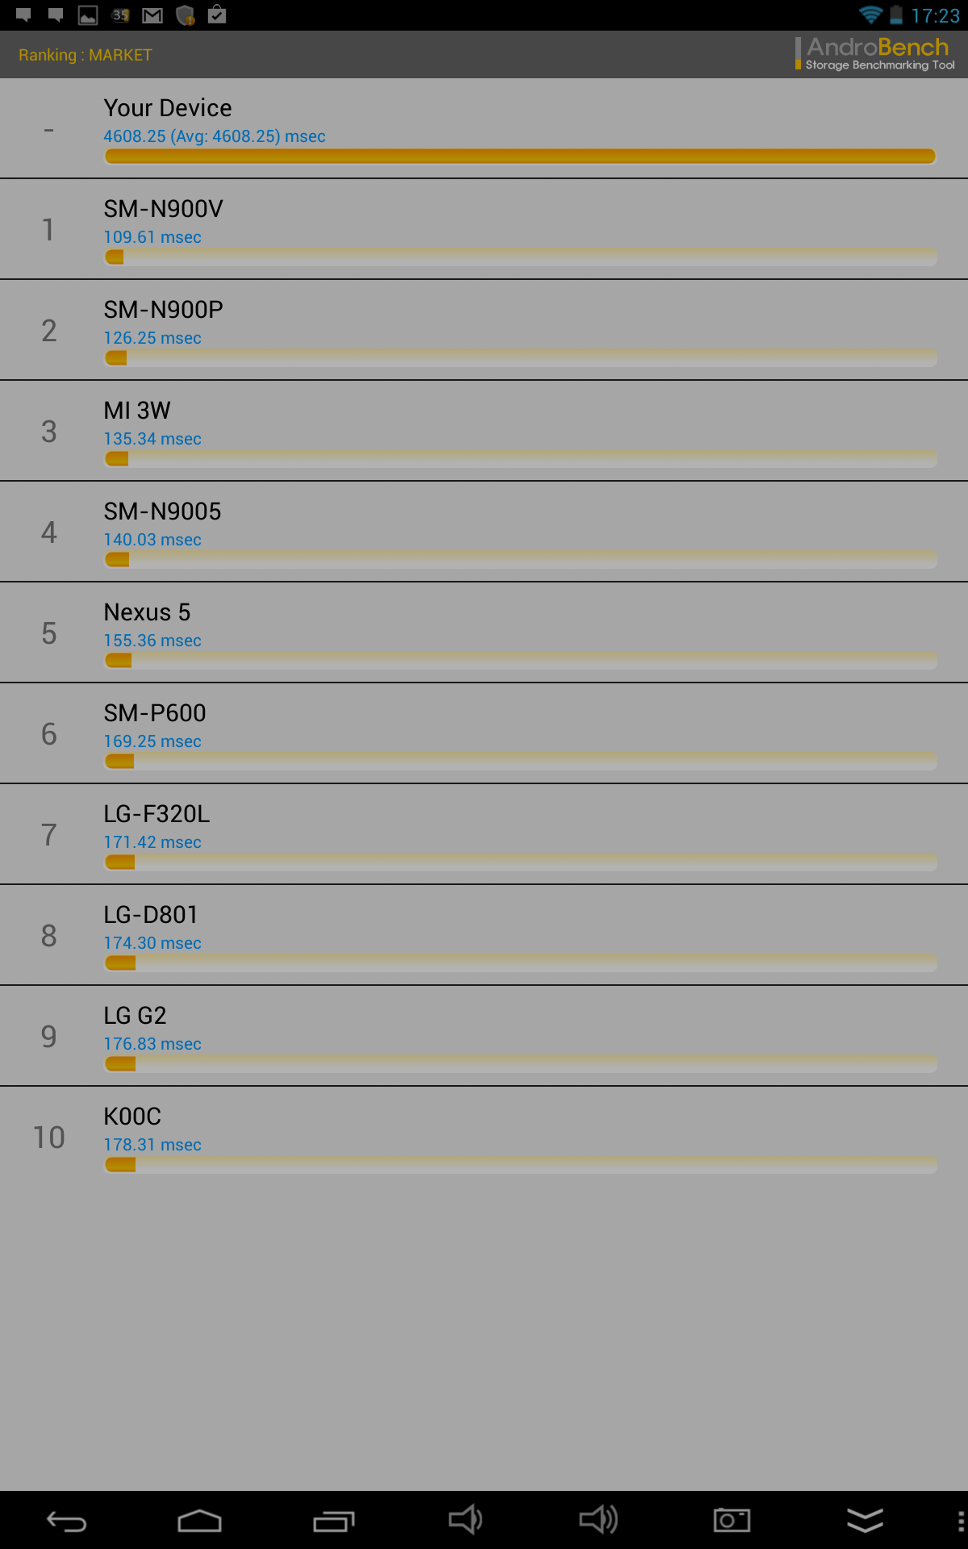Image resolution: width=968 pixels, height=1549 pixels.
Task: Open the recent apps icon
Action: (x=334, y=1521)
